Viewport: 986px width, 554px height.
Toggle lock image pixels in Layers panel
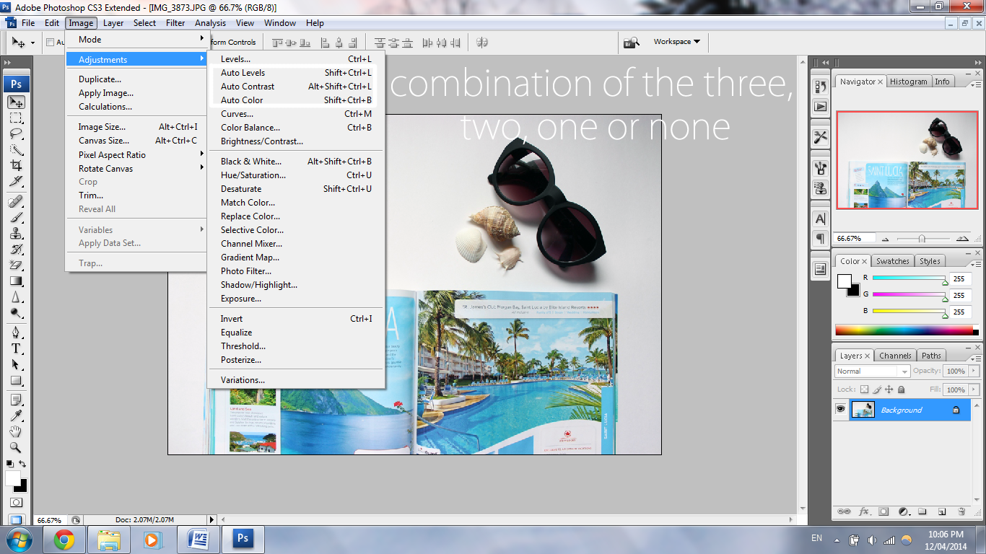(877, 390)
